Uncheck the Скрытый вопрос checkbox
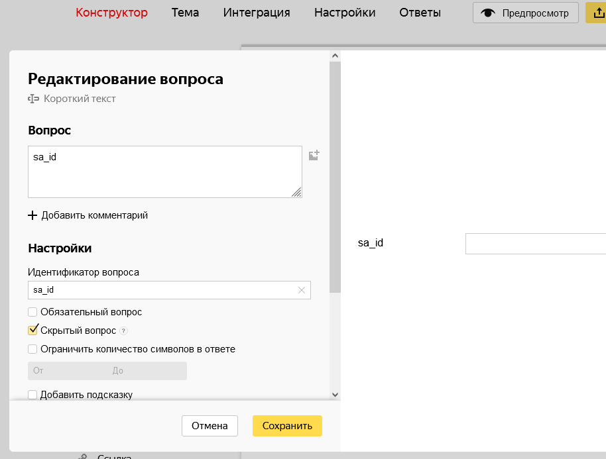The height and width of the screenshot is (459, 606). pos(32,329)
